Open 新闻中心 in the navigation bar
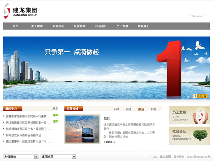This screenshot has height=161, width=213. point(58,26)
